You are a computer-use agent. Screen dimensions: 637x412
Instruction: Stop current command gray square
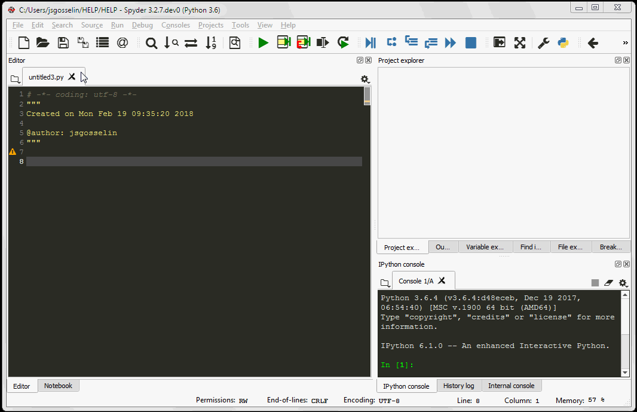tap(595, 283)
